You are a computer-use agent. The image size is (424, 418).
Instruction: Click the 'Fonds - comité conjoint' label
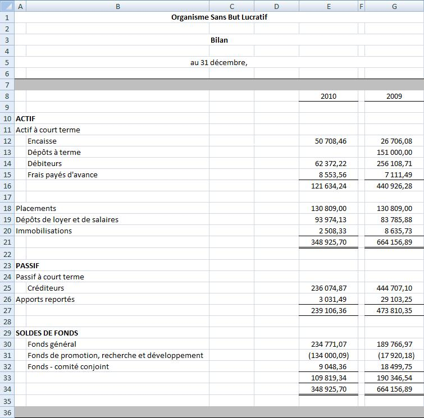coord(68,366)
